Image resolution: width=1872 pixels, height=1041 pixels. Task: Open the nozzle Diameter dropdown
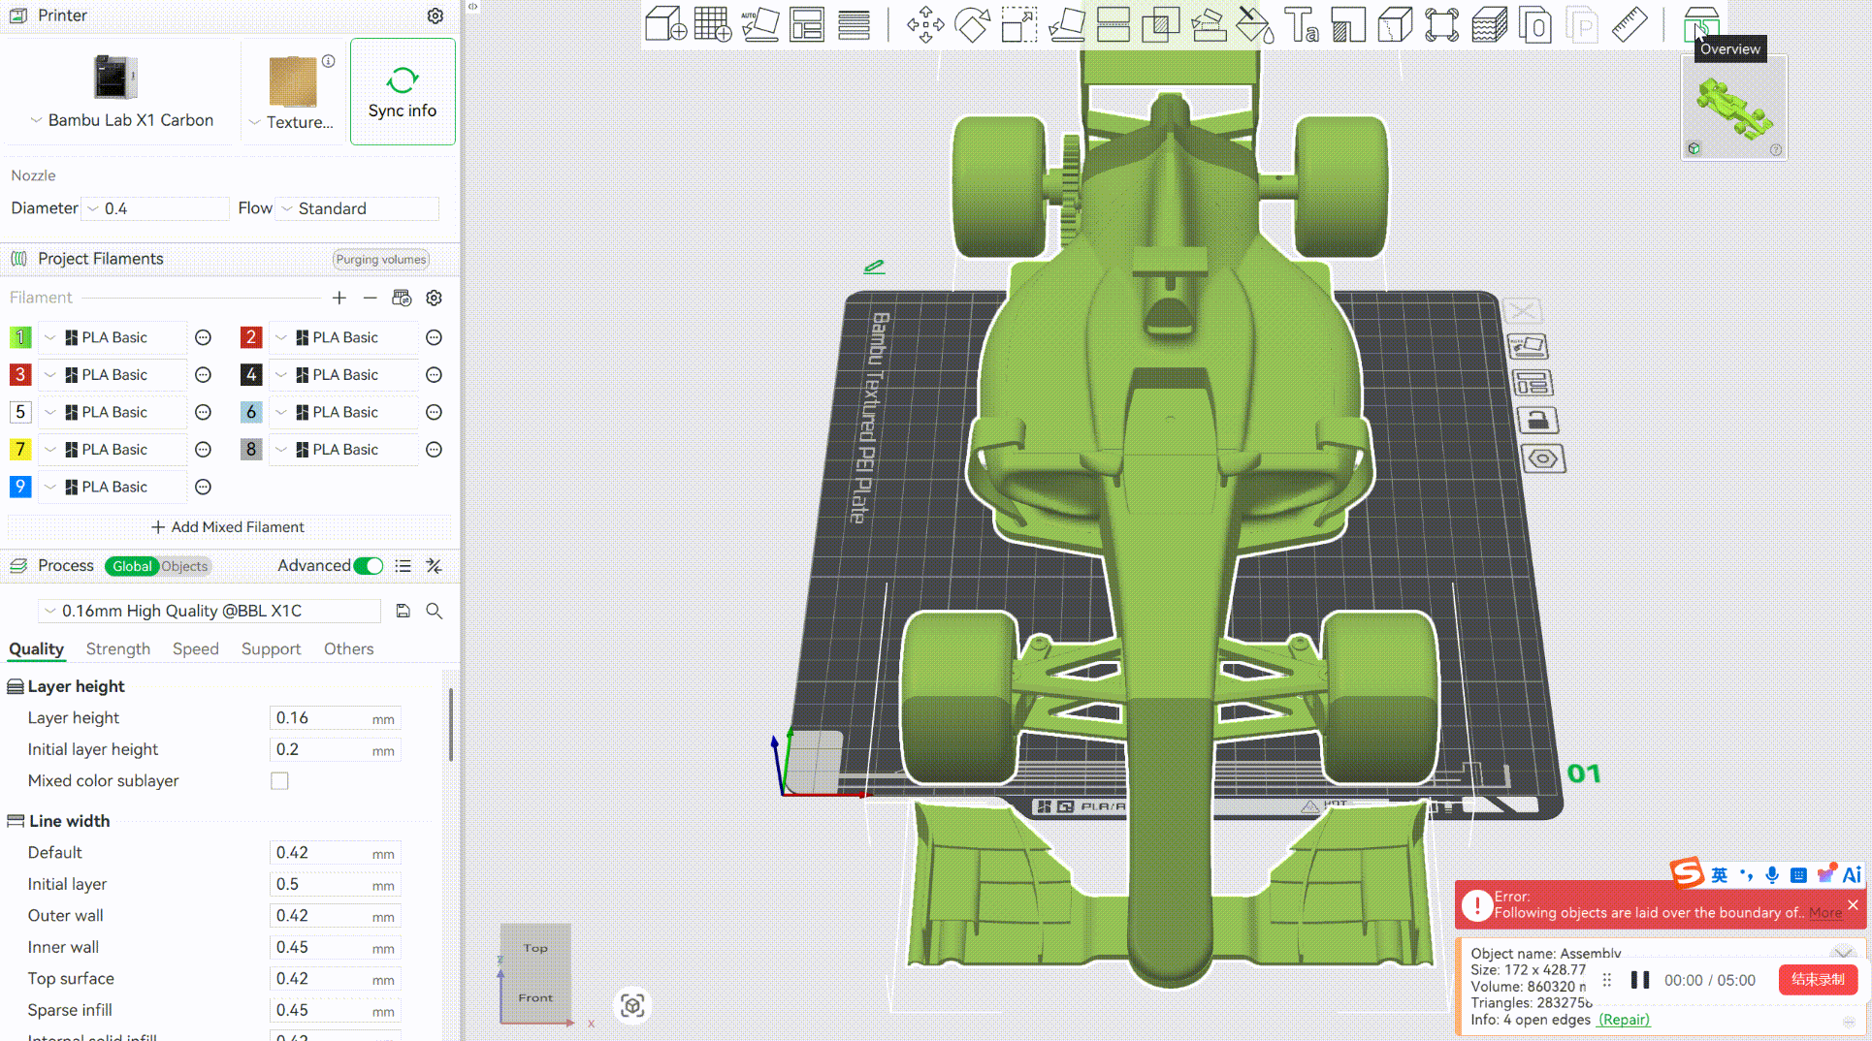[x=156, y=208]
